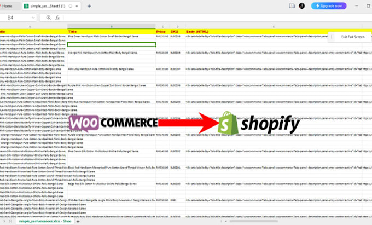Open a new tab with the plus icon
This screenshot has width=372, height=225.
[89, 6]
